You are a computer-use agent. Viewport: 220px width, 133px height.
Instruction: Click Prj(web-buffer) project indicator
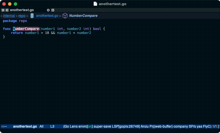point(161,126)
